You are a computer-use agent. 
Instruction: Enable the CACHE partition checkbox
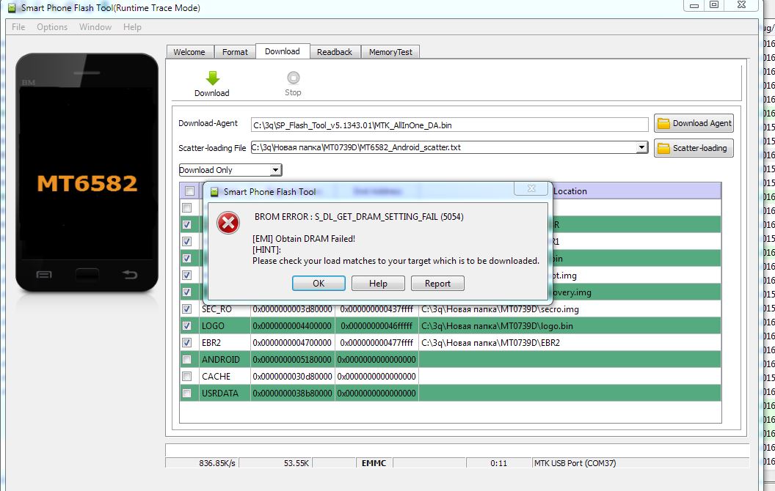tap(187, 376)
